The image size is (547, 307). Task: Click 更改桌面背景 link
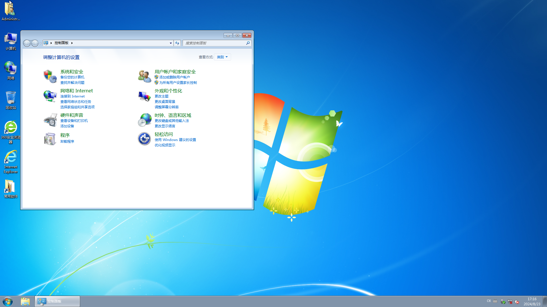tap(165, 102)
